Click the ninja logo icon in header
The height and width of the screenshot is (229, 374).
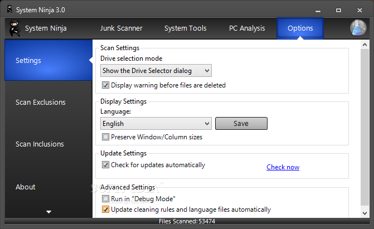click(x=14, y=28)
